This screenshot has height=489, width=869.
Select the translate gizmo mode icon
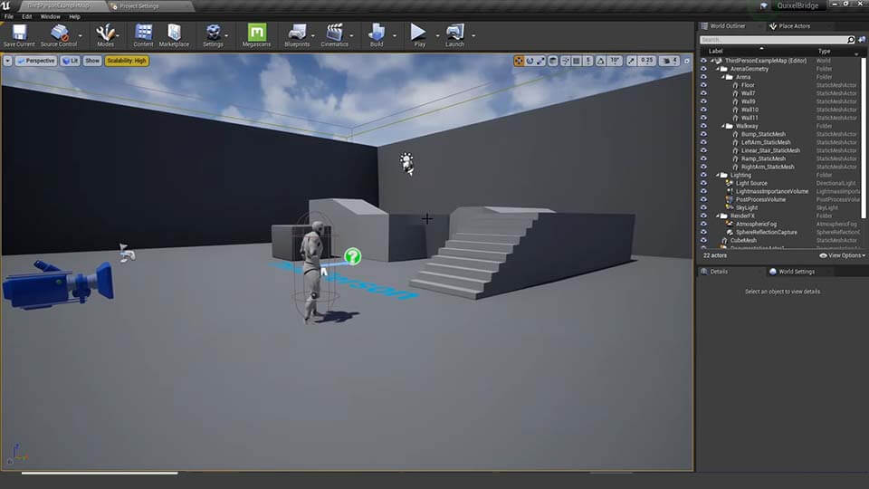click(x=519, y=61)
